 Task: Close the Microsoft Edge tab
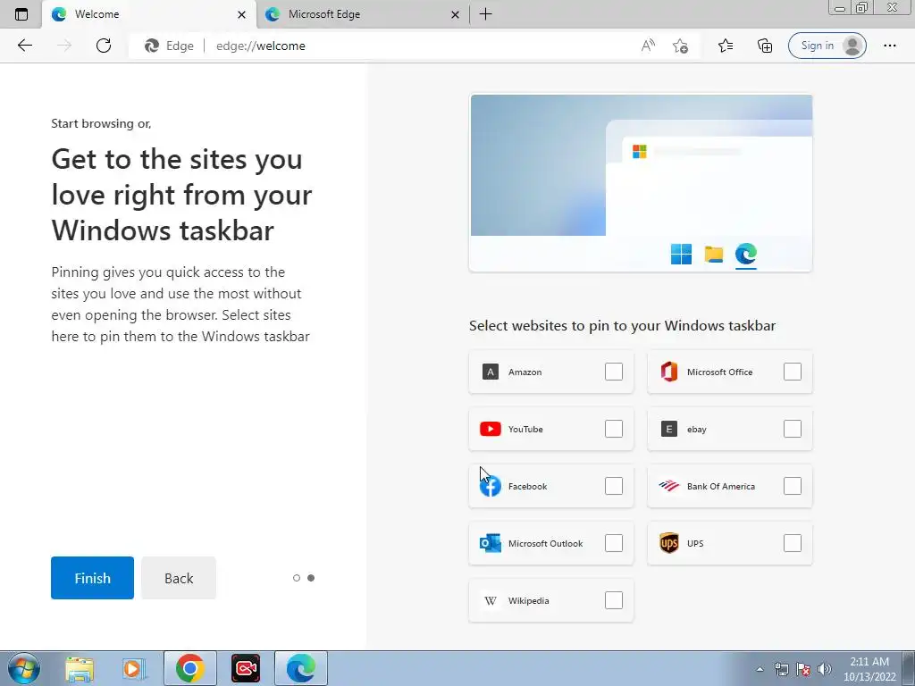point(455,14)
